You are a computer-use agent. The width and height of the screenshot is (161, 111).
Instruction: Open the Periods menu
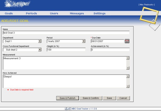(x=31, y=13)
